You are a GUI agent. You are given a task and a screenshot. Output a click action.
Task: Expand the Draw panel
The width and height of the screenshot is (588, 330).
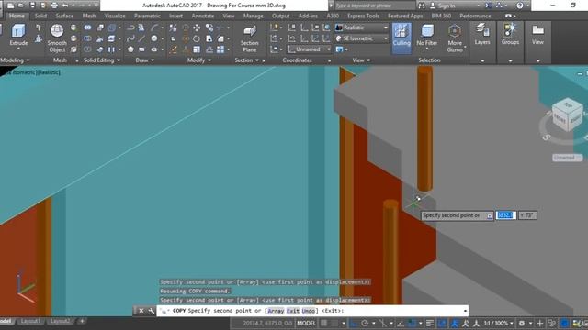[x=145, y=60]
